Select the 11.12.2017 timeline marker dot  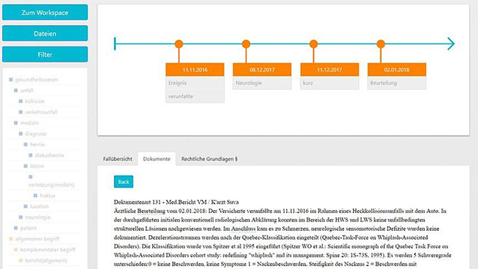click(x=313, y=44)
